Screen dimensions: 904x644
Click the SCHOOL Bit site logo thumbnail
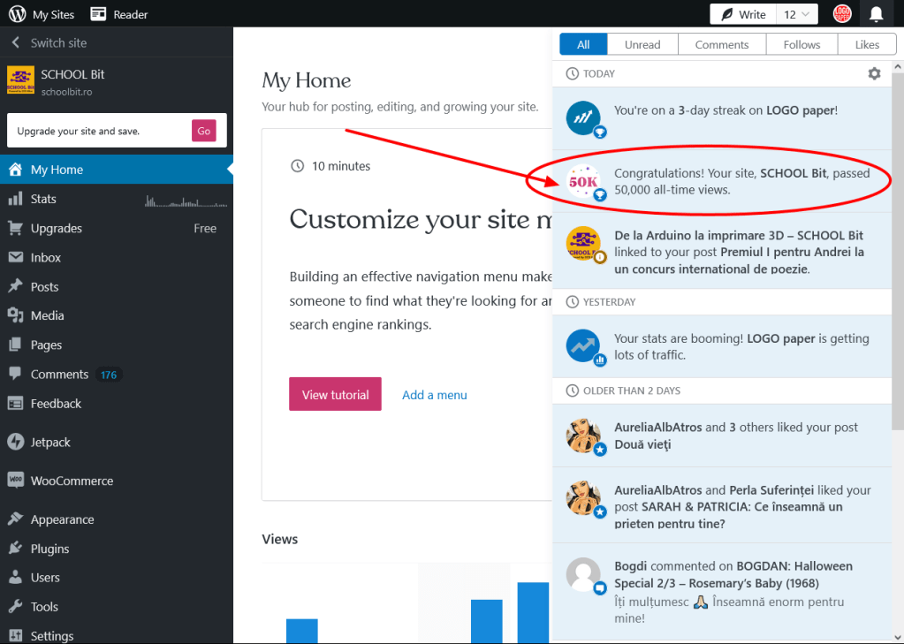pos(20,80)
